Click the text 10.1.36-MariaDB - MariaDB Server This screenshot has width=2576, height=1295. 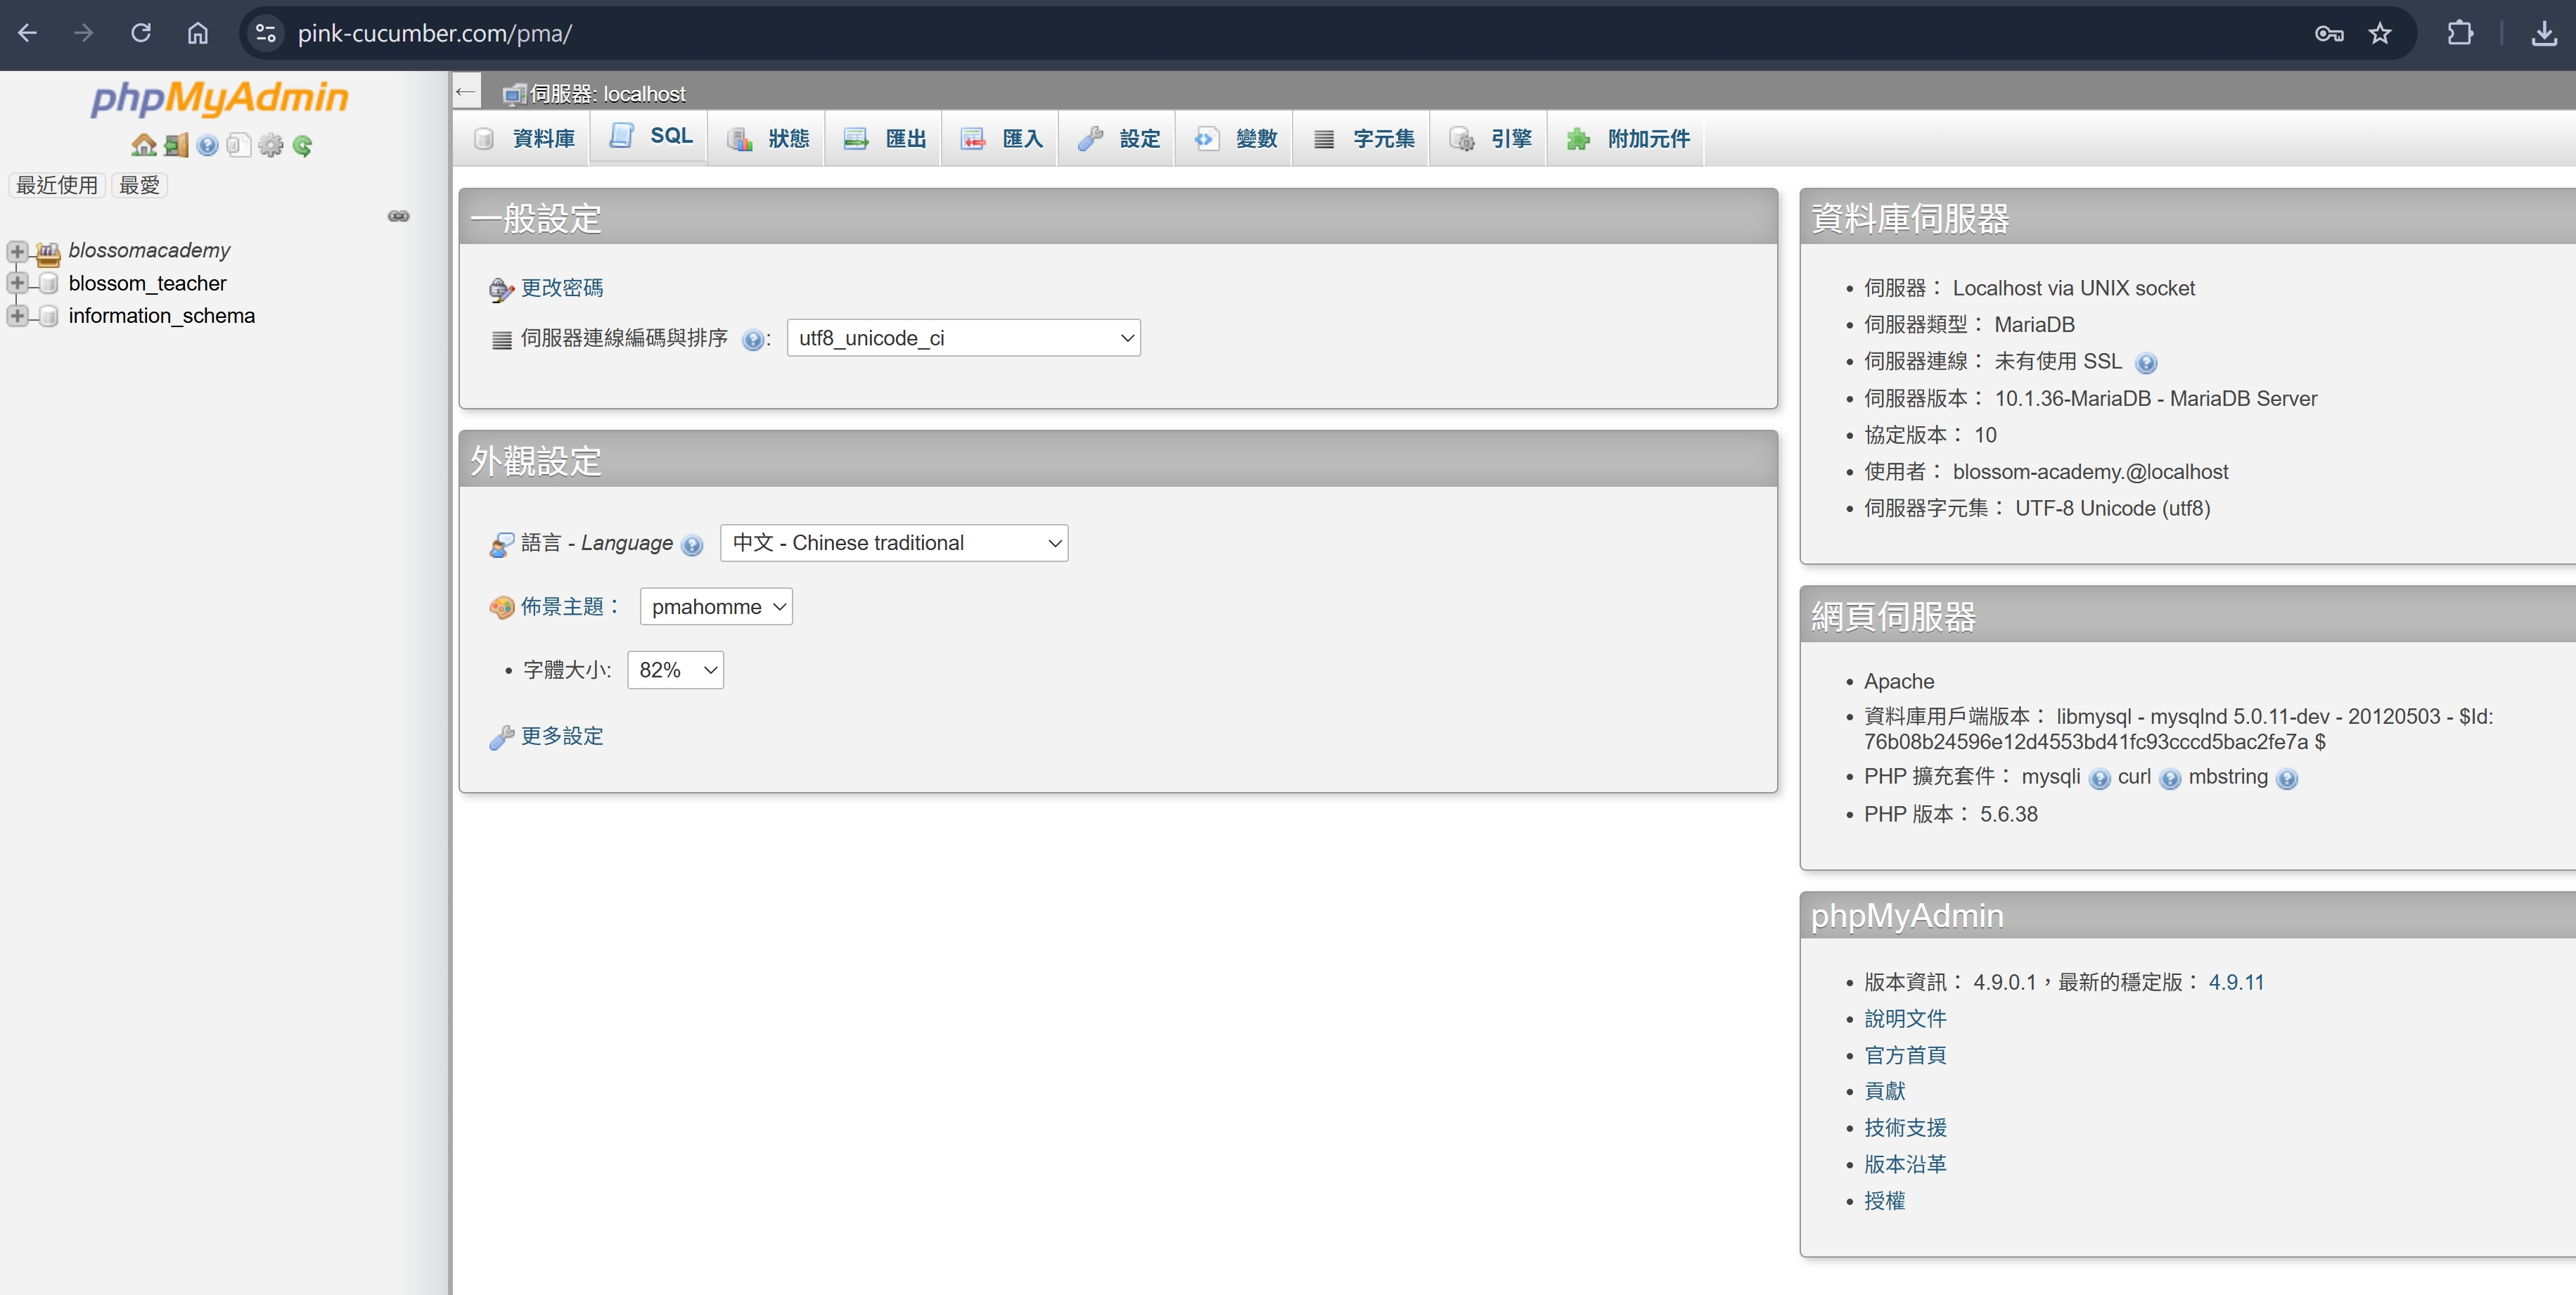[x=2155, y=398]
